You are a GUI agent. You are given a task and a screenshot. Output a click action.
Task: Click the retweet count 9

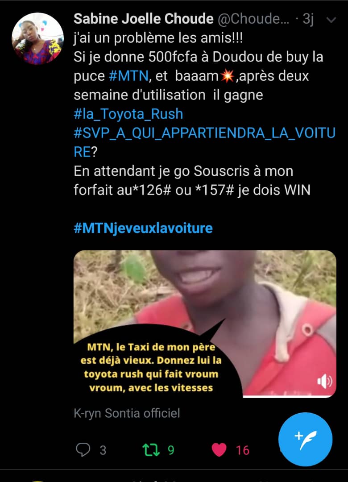171,450
